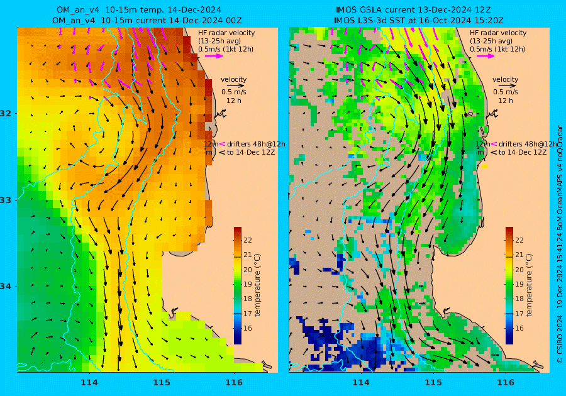This screenshot has width=566, height=396.
Task: Click latitude label '33' on left axis
Action: click(6, 200)
